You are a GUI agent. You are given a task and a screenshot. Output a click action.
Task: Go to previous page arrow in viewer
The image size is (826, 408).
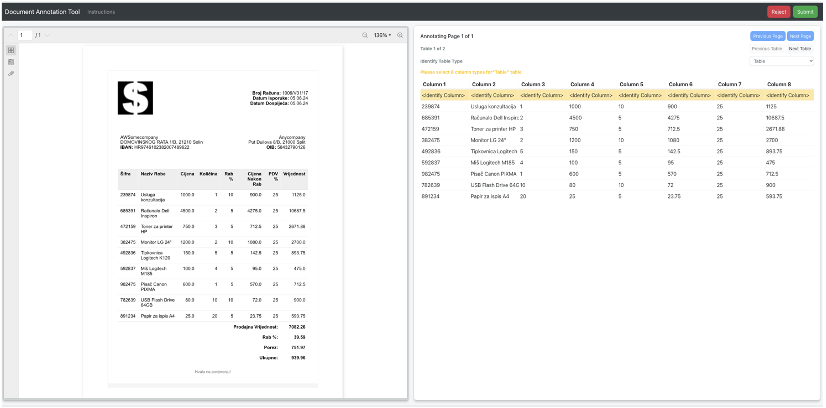[x=11, y=35]
